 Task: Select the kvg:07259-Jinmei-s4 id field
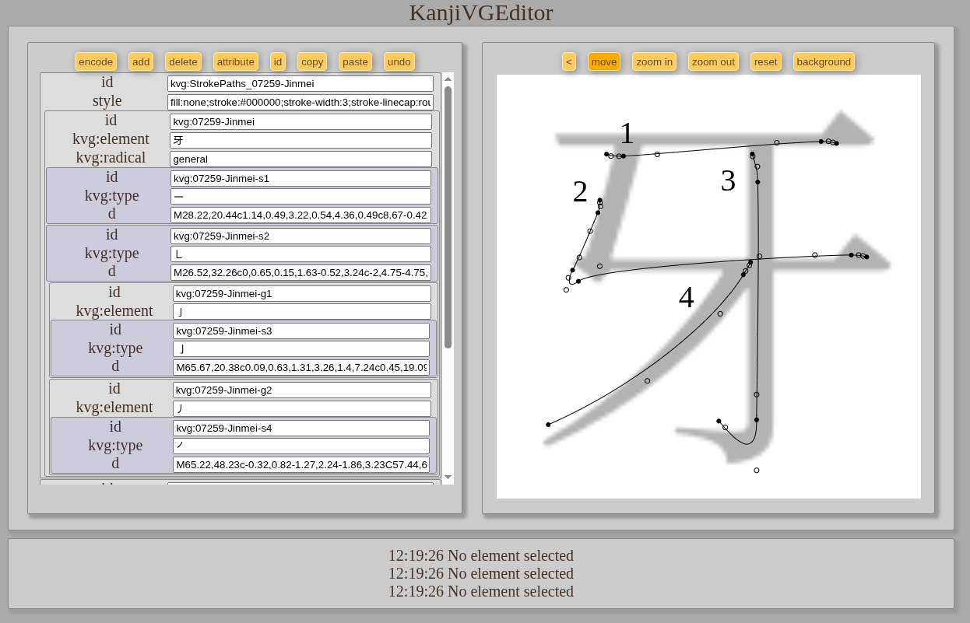pos(301,428)
